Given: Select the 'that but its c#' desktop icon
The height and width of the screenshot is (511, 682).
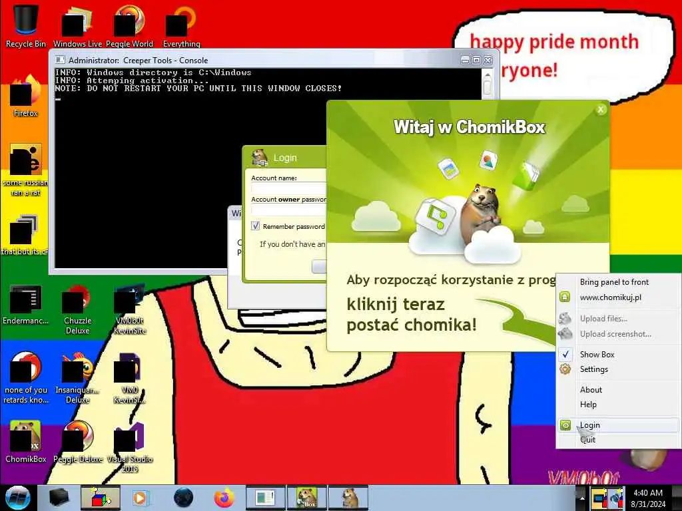Looking at the screenshot, I should (x=25, y=235).
